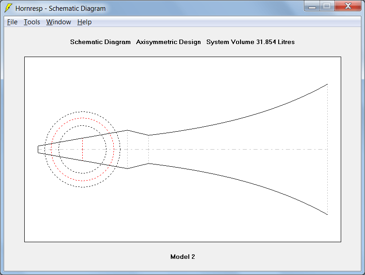
Task: Click the 'System Volume 31.854 Litres' text
Action: point(250,42)
